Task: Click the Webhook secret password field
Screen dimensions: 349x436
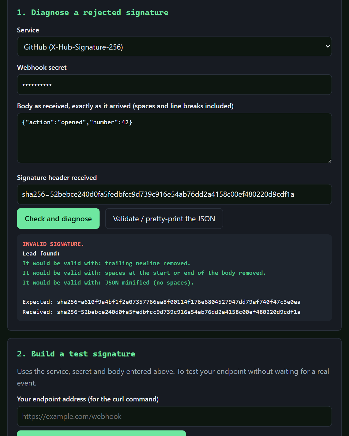Action: point(174,84)
